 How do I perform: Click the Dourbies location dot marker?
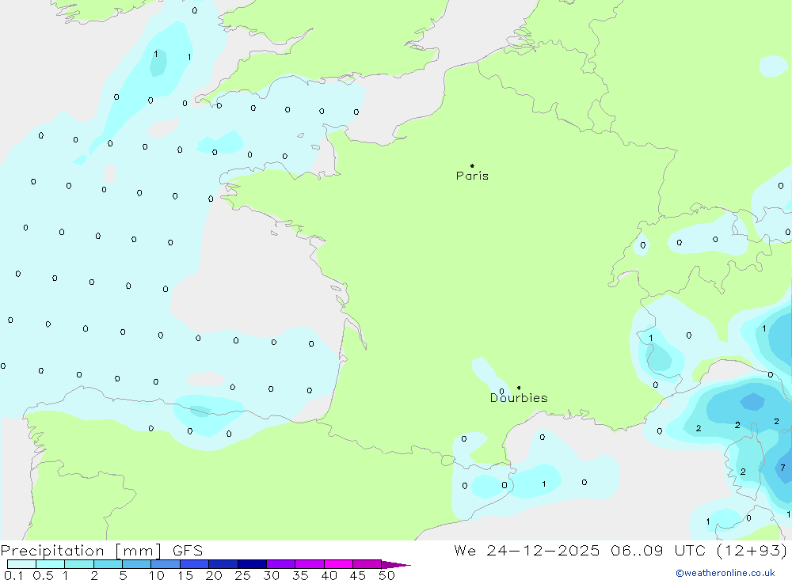(x=519, y=388)
